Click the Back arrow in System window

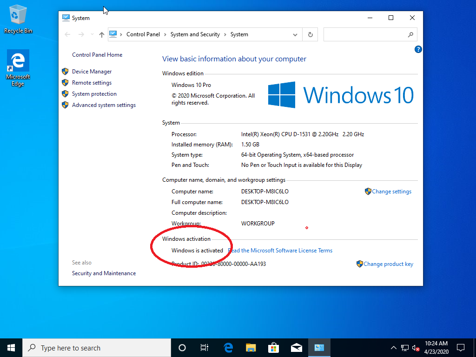[x=68, y=34]
